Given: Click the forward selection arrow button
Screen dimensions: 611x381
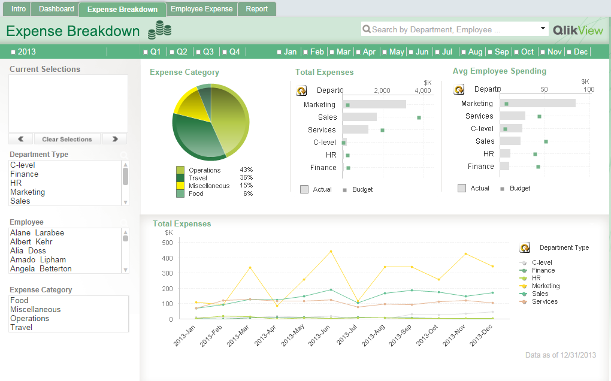Looking at the screenshot, I should click(114, 138).
